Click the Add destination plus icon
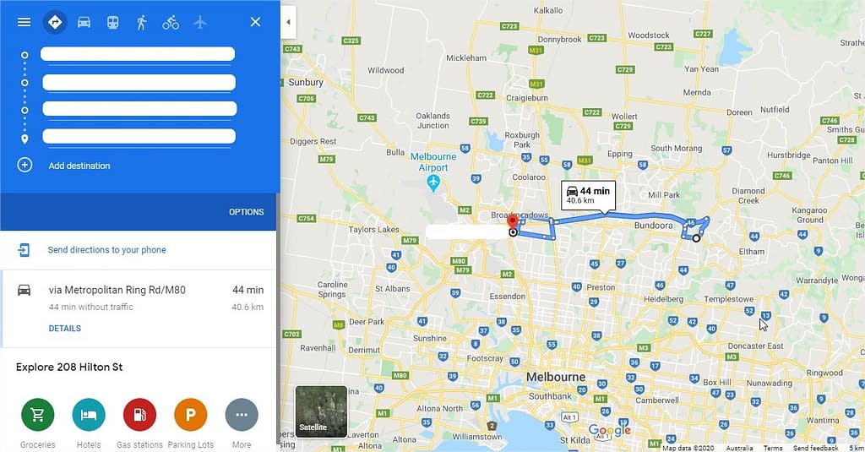The width and height of the screenshot is (865, 452). (x=24, y=165)
